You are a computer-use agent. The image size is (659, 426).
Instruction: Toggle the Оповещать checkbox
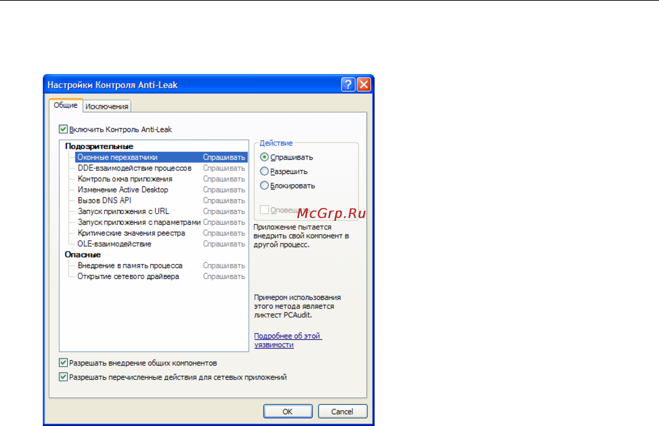coord(265,210)
